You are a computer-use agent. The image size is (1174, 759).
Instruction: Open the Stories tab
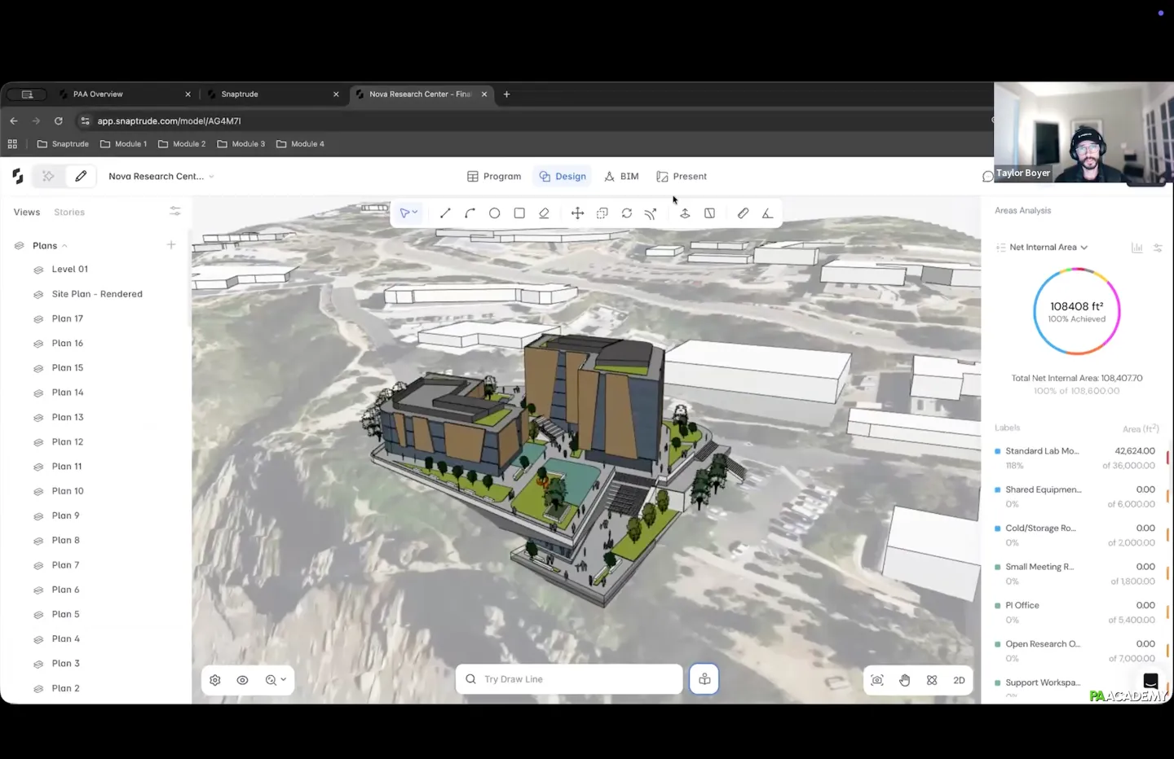[x=69, y=213]
